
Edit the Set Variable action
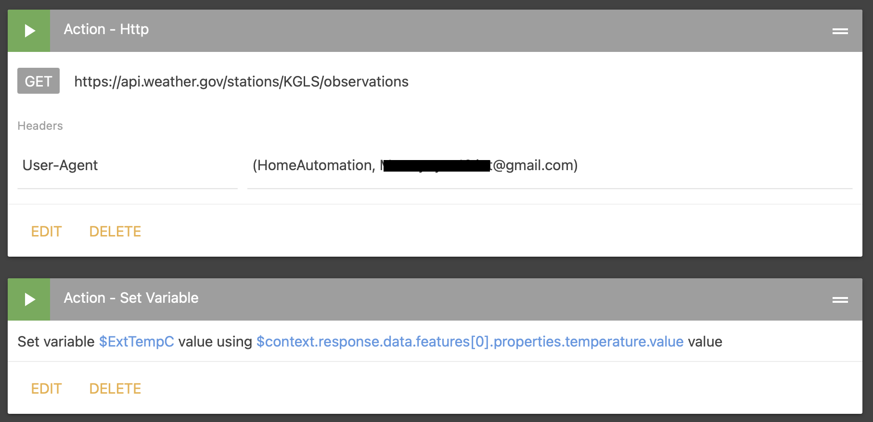point(46,389)
